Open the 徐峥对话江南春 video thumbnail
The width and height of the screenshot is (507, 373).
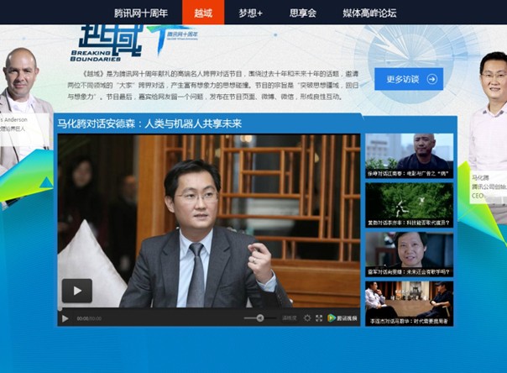click(410, 156)
